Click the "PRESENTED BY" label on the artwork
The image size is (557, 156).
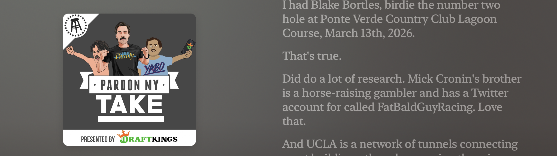[x=98, y=139]
